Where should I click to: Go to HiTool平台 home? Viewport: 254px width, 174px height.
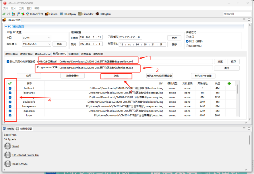[34, 14]
